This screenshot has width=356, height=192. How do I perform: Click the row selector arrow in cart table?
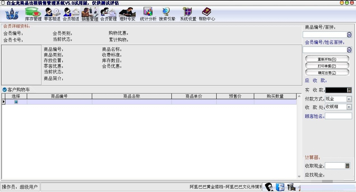tap(3, 102)
